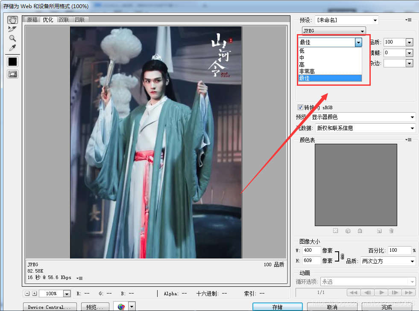
Task: Open the eyedropper color swatch
Action: coord(12,62)
